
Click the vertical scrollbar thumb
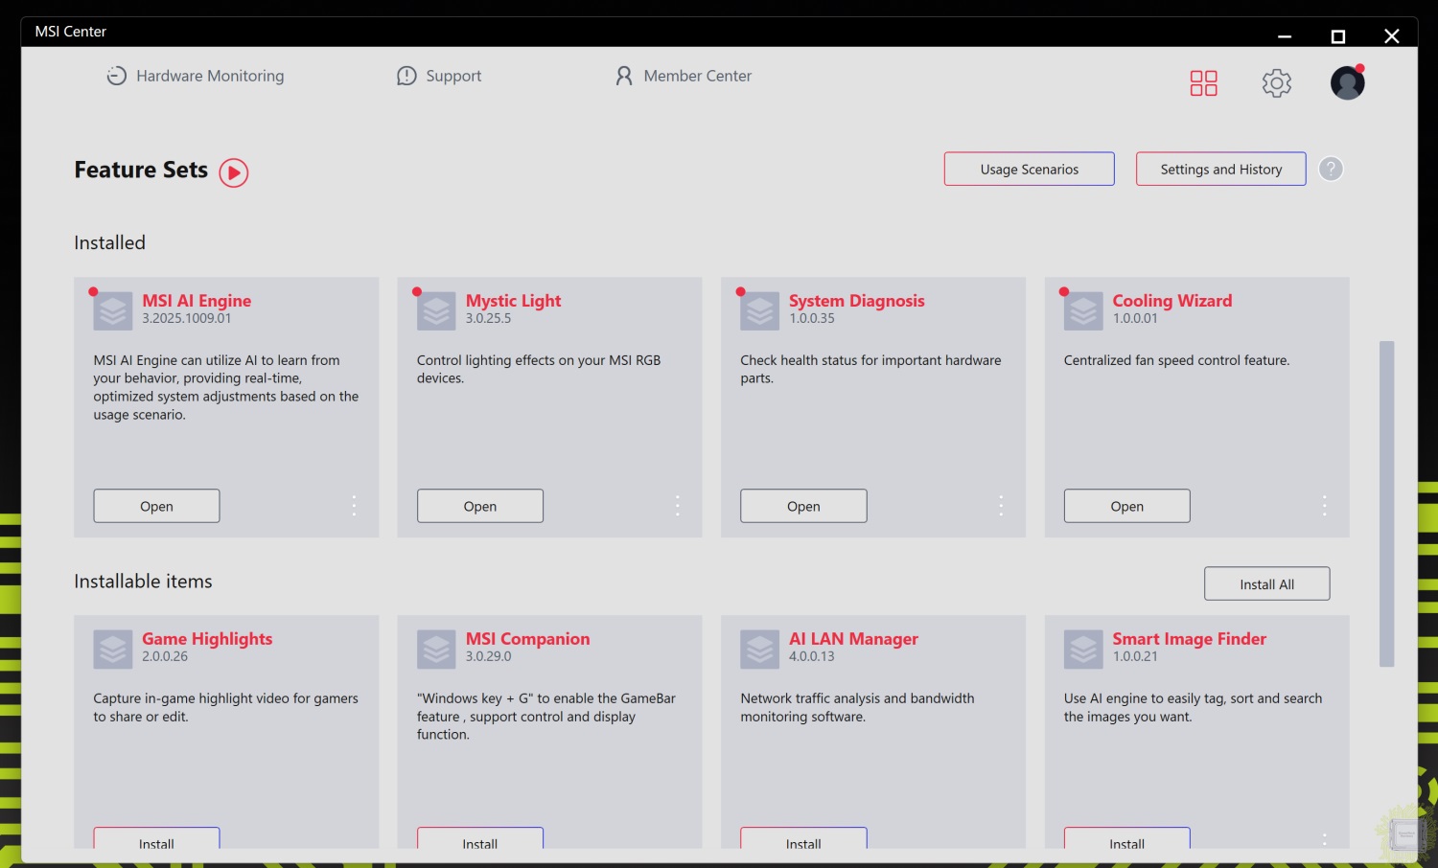pyautogui.click(x=1386, y=503)
